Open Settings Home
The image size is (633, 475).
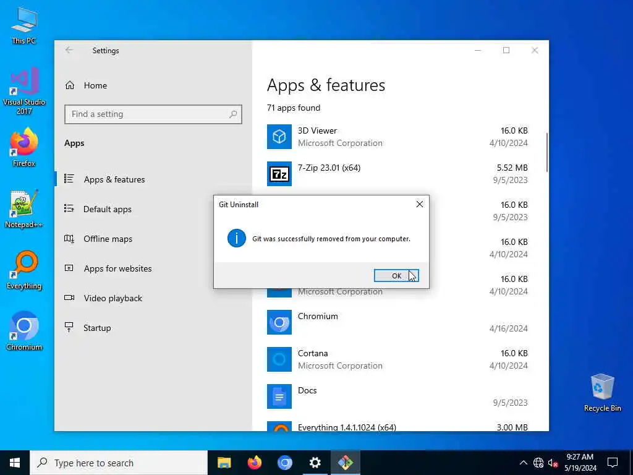coord(95,85)
